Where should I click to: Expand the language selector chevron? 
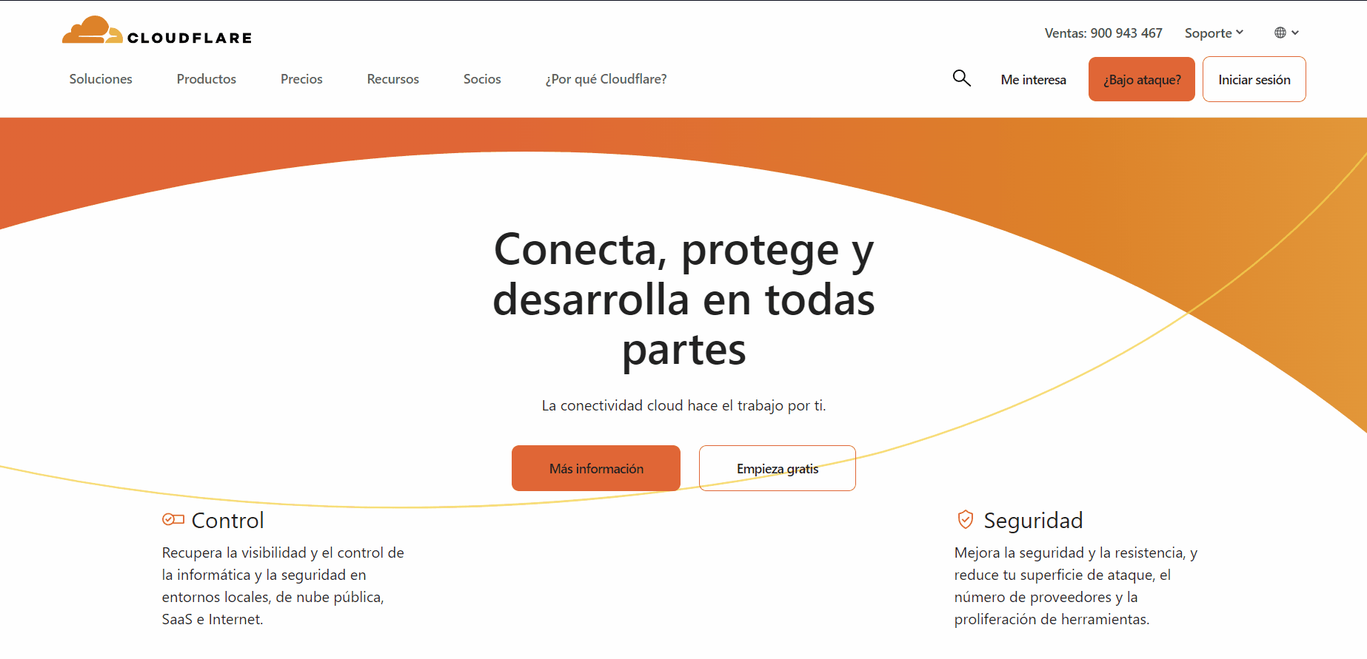click(1295, 33)
